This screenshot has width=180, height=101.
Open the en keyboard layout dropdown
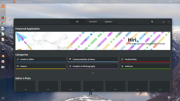click(x=159, y=2)
